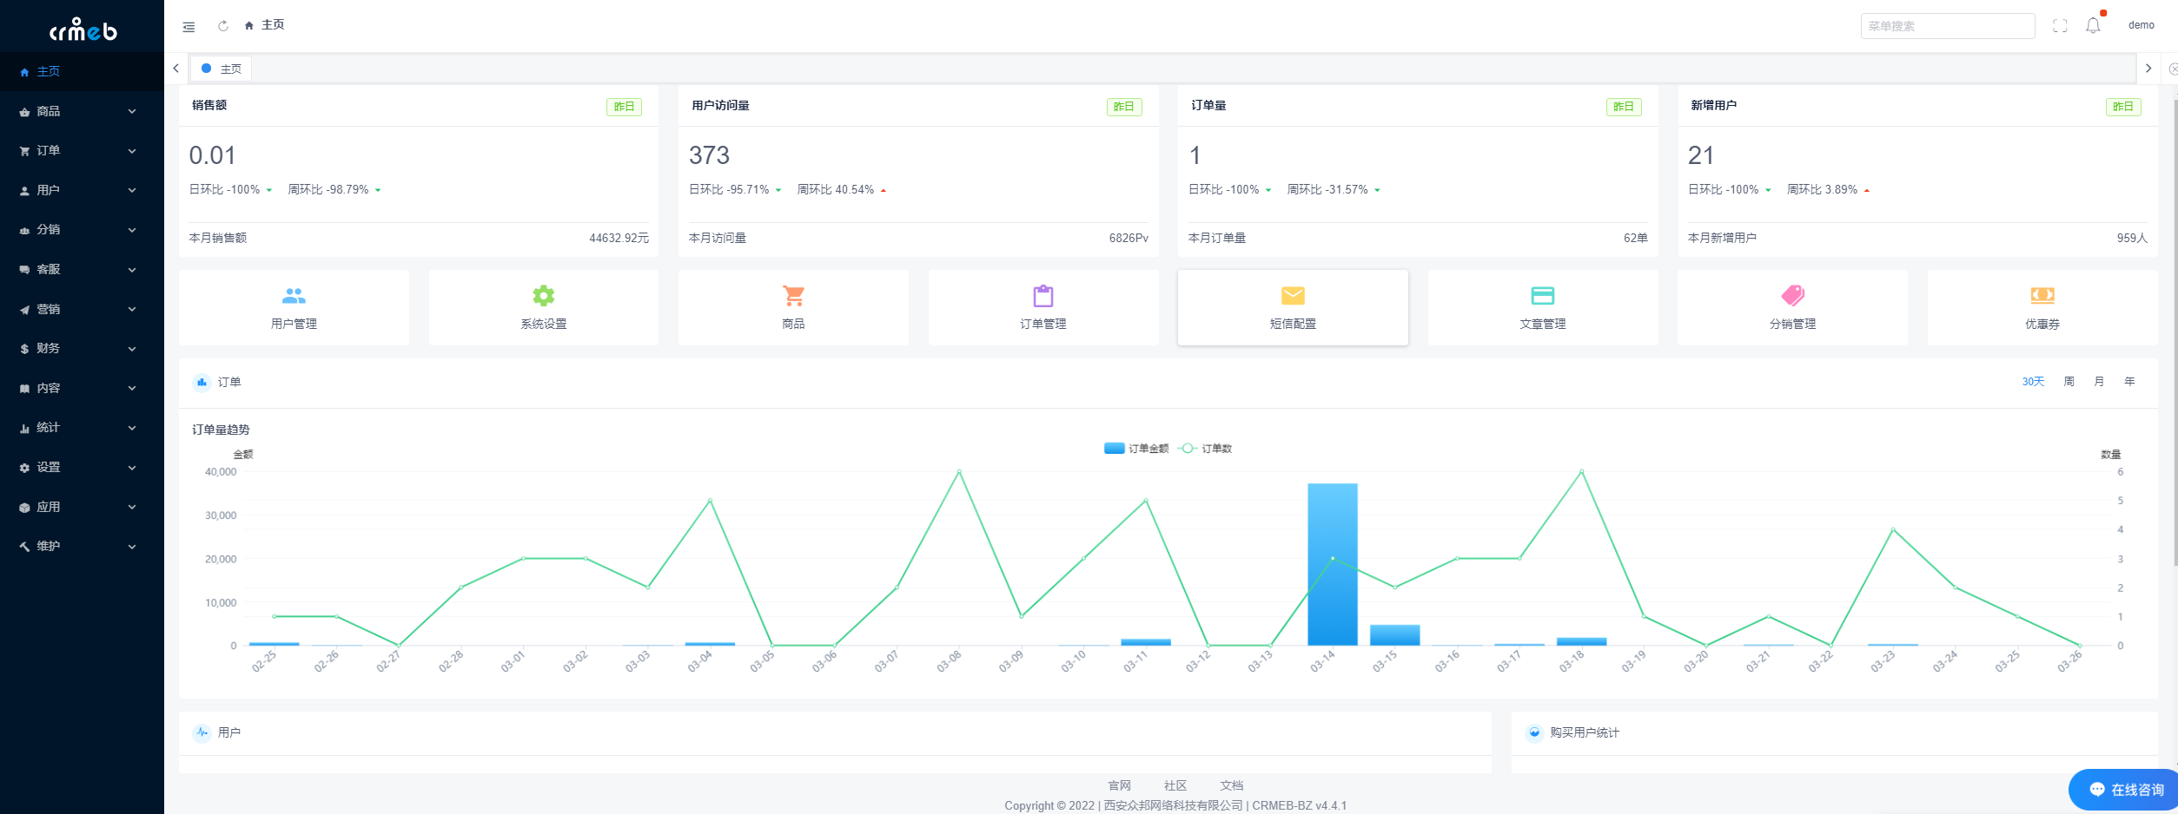Open 商品 cart shortcut
This screenshot has height=814, width=2178.
(x=793, y=307)
